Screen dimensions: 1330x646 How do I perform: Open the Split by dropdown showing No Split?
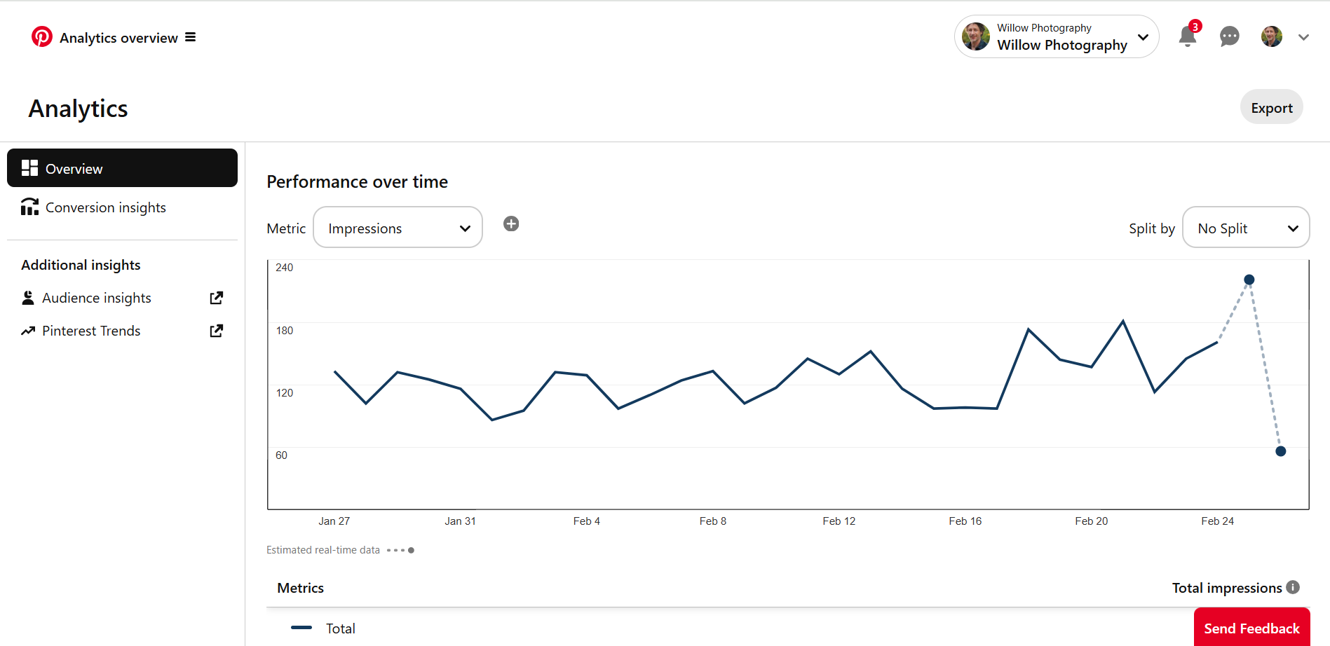coord(1246,227)
